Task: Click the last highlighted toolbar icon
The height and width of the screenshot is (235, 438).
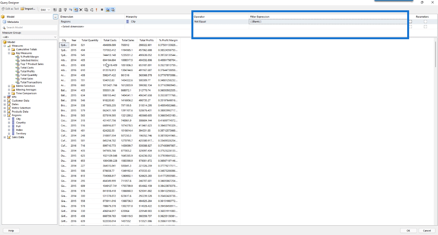Action: pos(113,10)
